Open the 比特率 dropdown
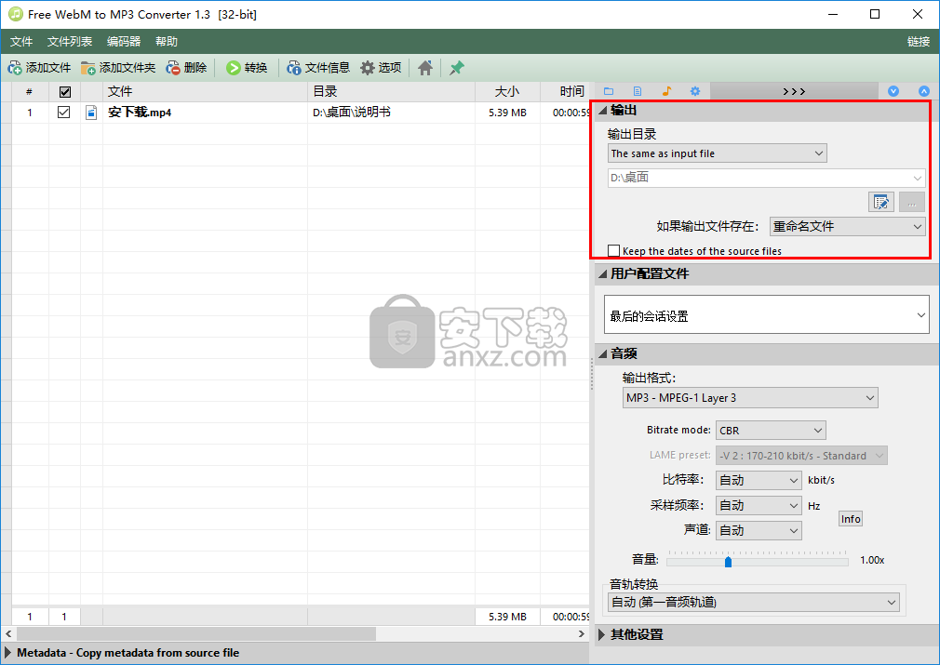The width and height of the screenshot is (940, 665). (x=759, y=480)
